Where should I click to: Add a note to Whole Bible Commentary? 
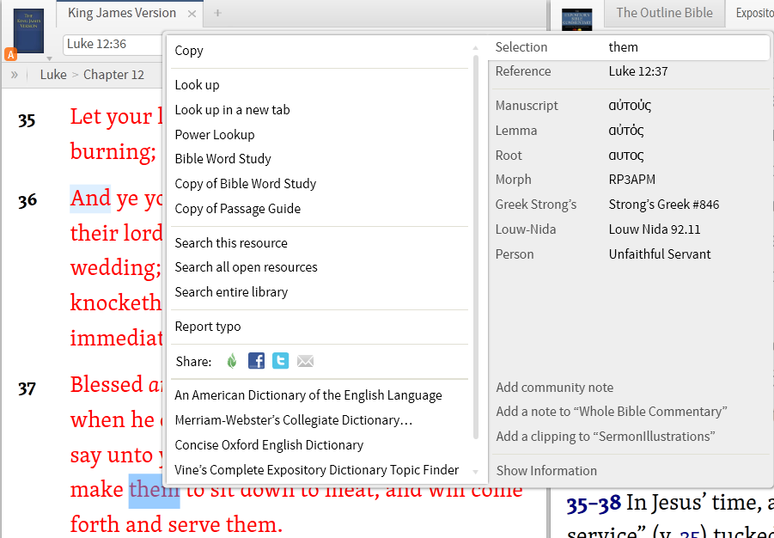point(612,412)
